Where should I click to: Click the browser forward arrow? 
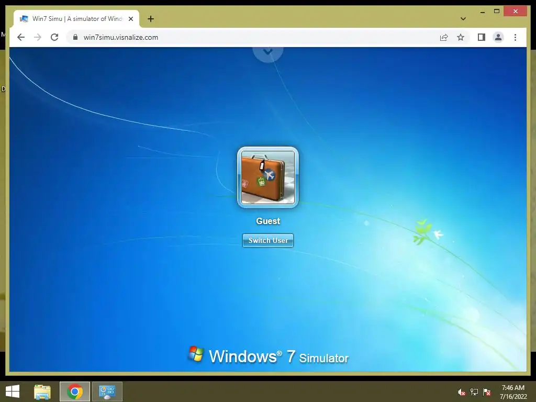tap(38, 37)
